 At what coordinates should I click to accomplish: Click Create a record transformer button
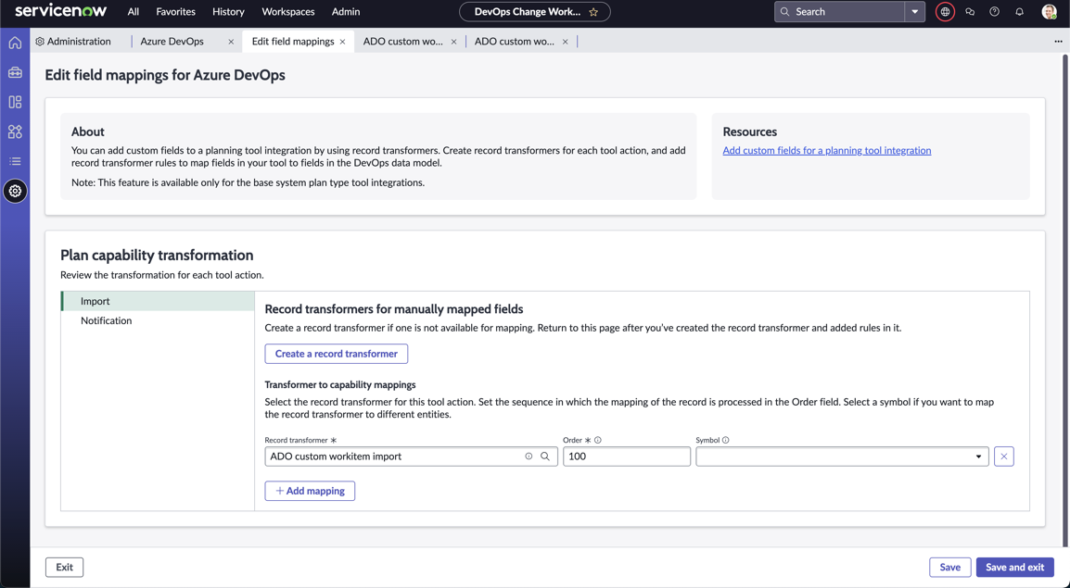337,354
